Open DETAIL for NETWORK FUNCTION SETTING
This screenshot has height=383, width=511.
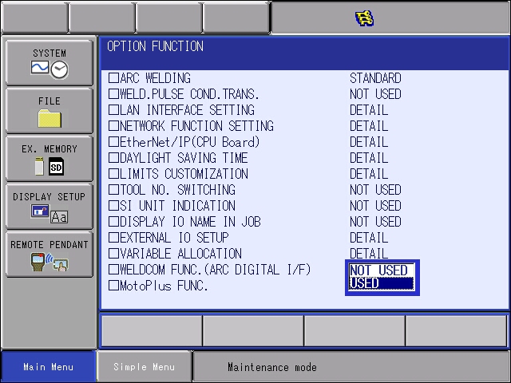coord(369,126)
